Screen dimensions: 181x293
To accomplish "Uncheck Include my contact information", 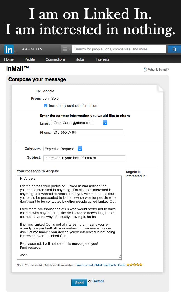I will (x=45, y=106).
